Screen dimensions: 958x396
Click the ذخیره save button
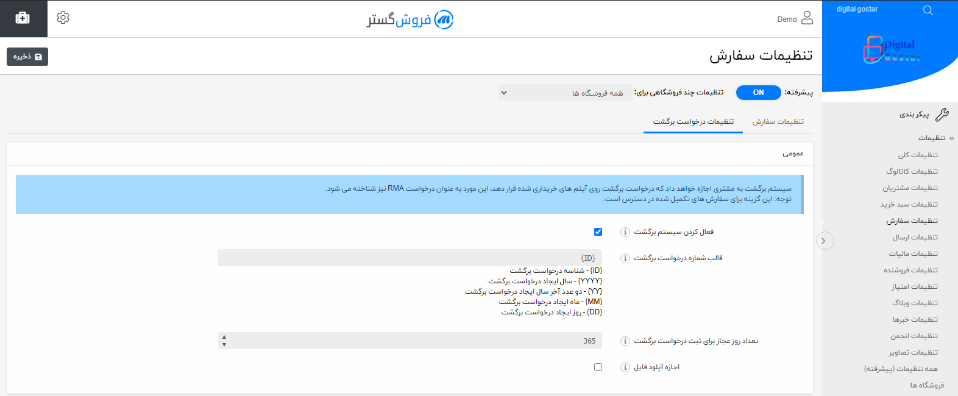[27, 57]
